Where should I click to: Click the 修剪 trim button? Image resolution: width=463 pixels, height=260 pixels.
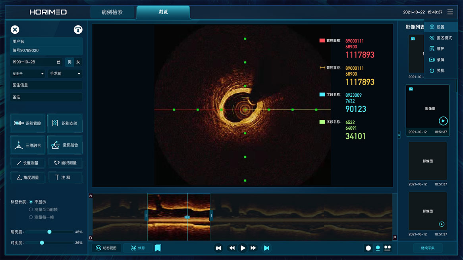137,248
